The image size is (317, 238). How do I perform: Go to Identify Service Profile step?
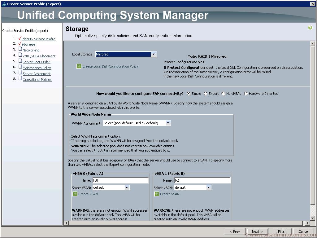pos(38,39)
